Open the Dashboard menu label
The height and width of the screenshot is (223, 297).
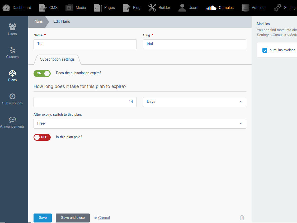point(22,8)
